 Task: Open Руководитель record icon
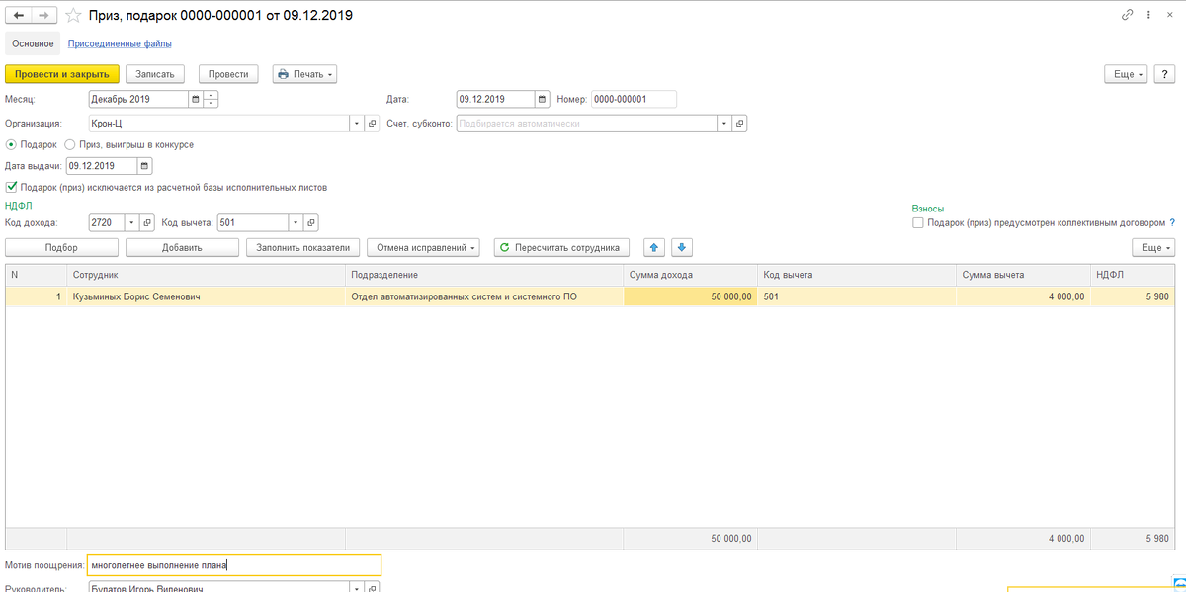point(373,588)
